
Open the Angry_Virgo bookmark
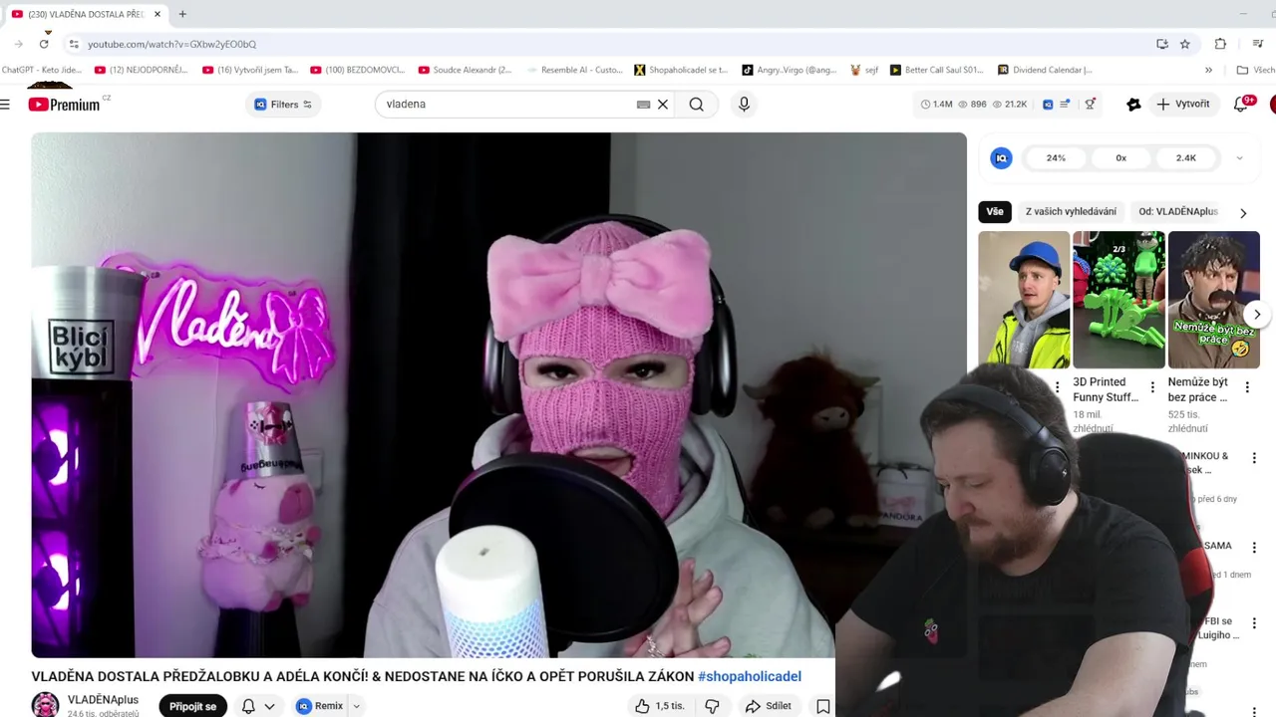791,70
